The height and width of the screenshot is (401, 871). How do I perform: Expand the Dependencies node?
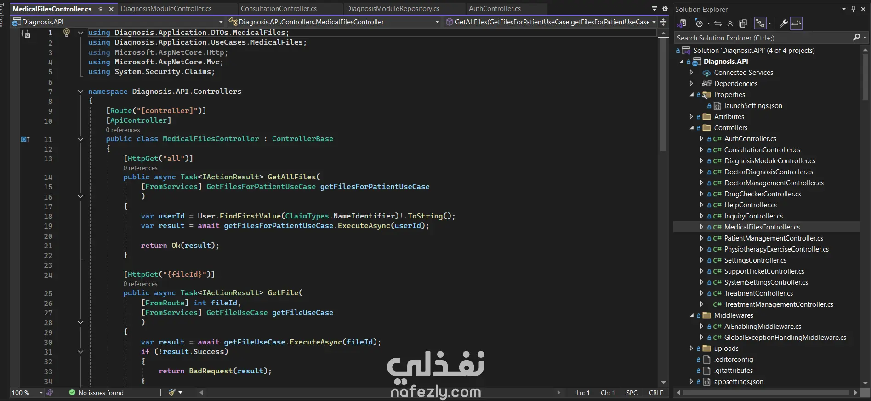(x=691, y=84)
